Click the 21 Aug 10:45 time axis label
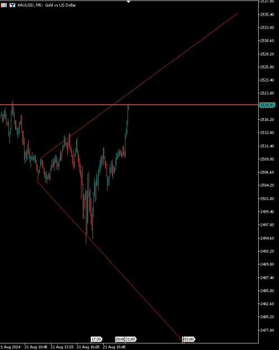Viewport: 279px width, 350px height. point(36,347)
